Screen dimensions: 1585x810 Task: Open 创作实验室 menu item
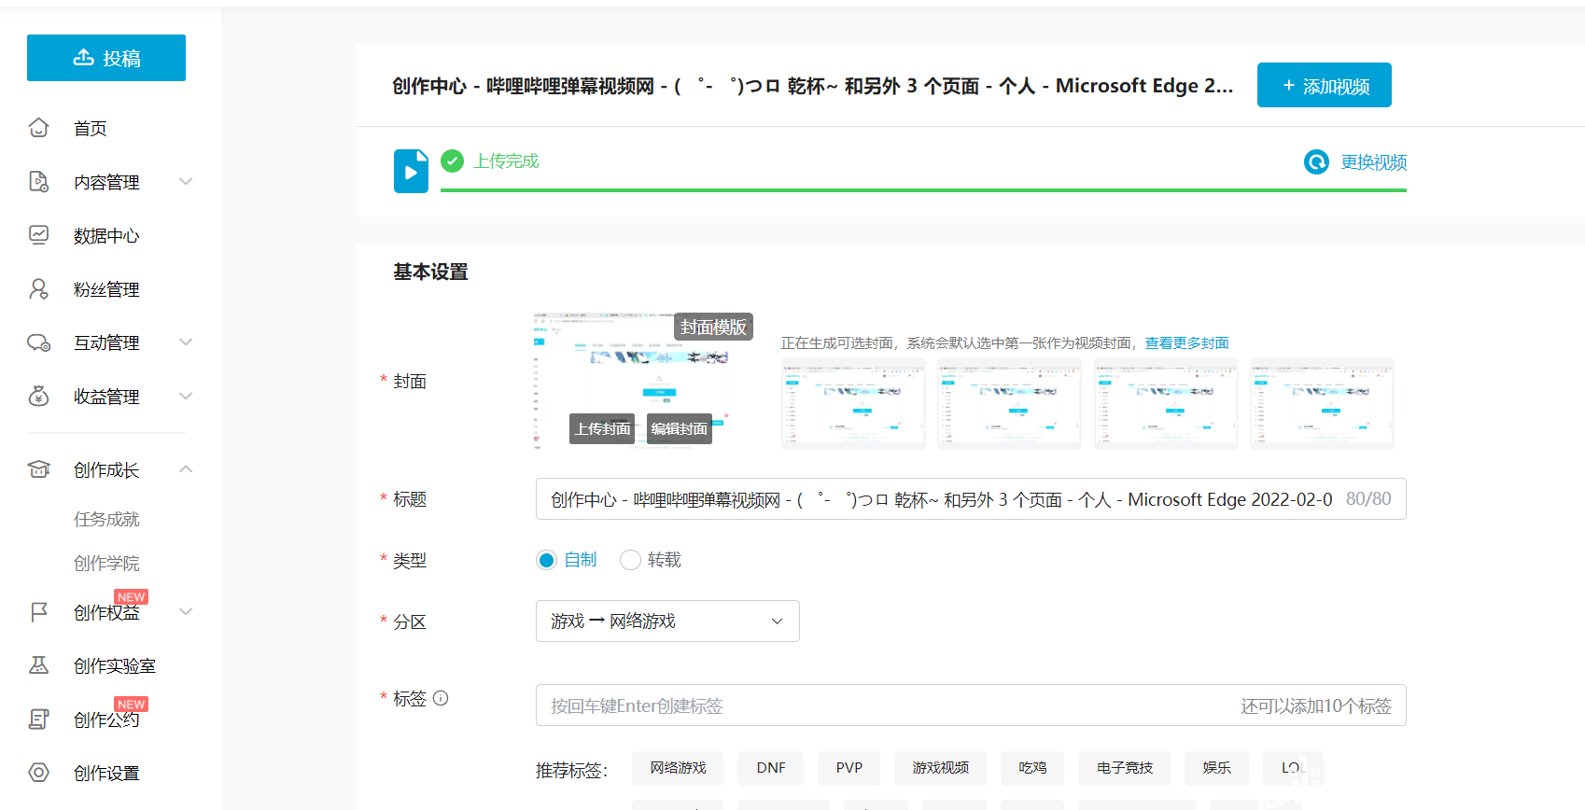[115, 666]
